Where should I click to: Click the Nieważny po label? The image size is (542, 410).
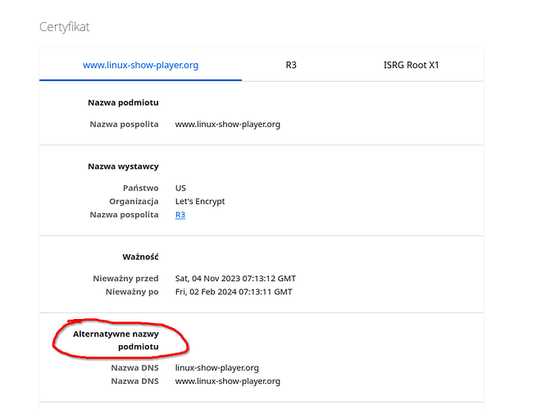click(132, 292)
